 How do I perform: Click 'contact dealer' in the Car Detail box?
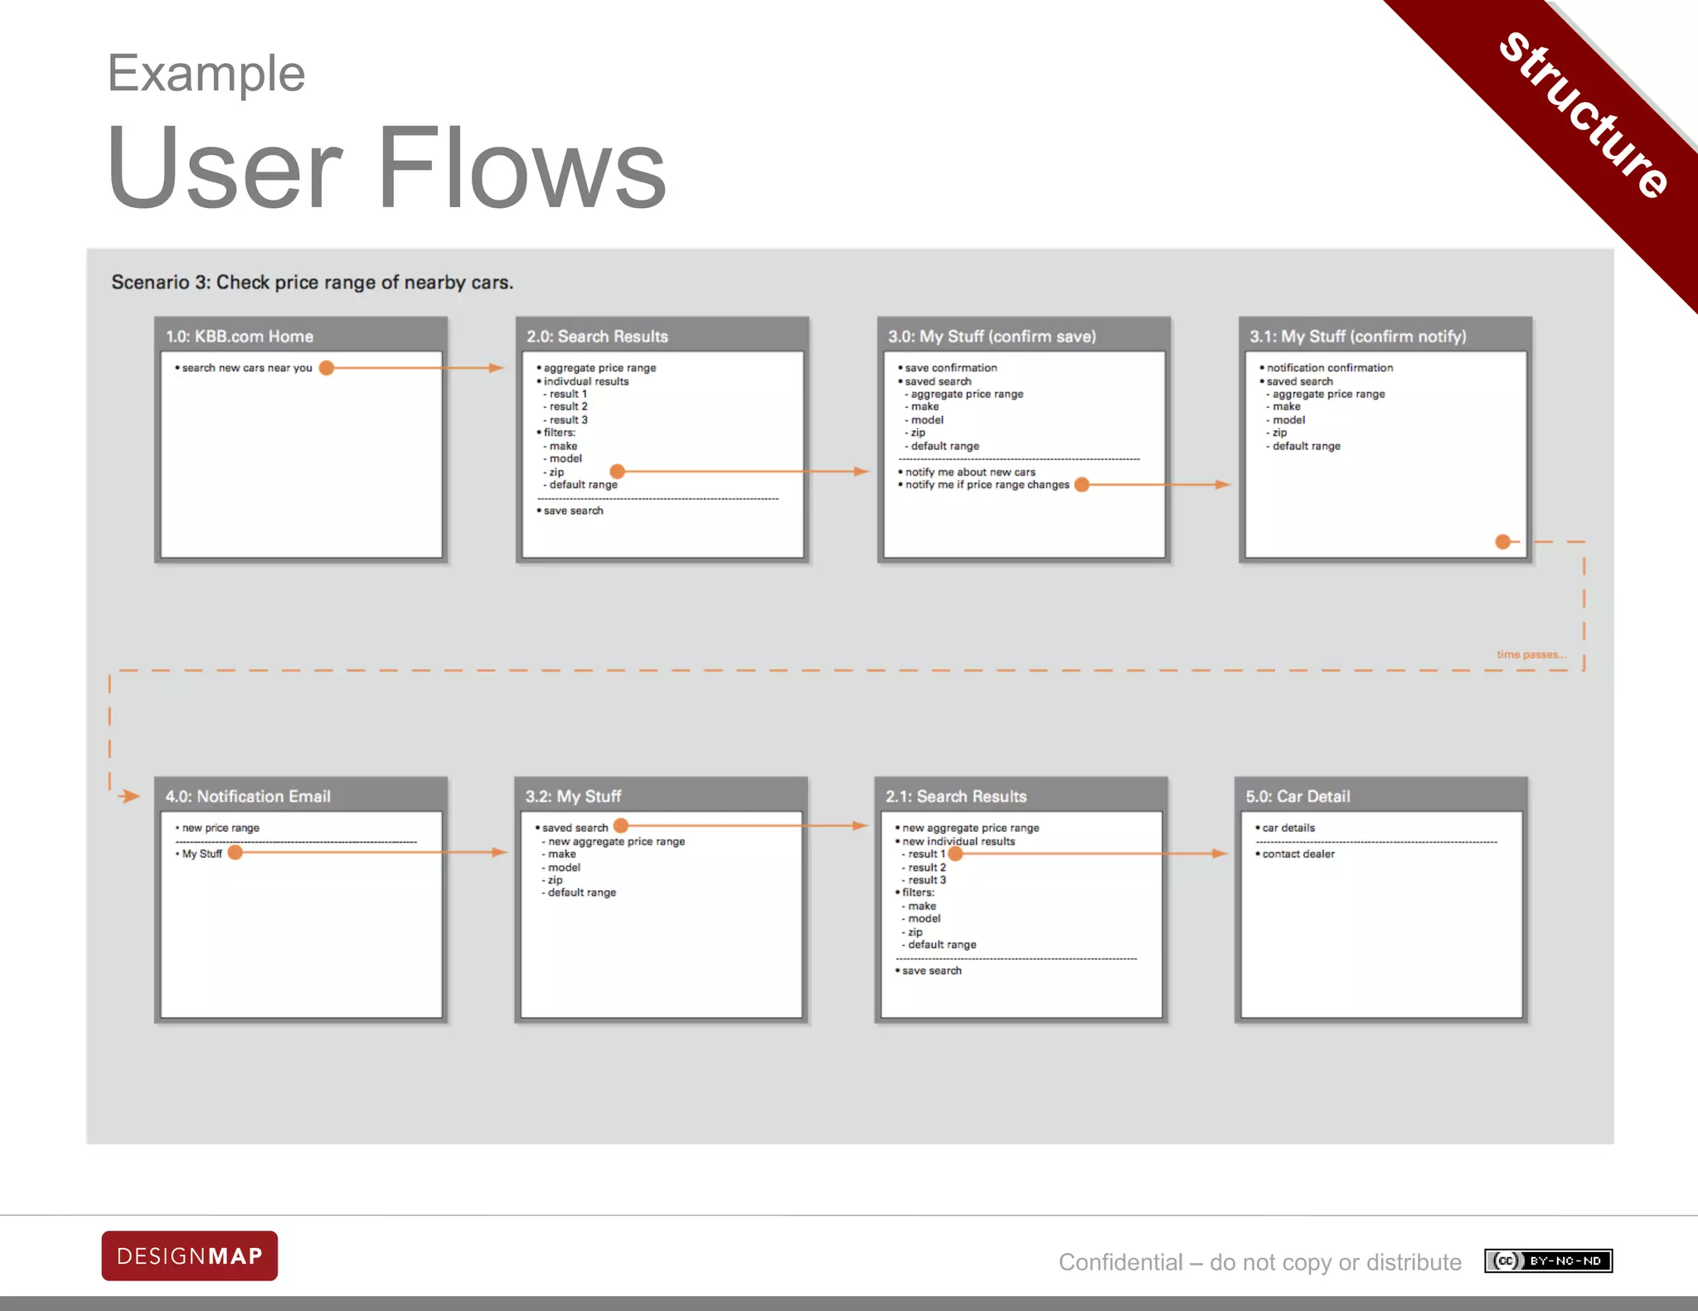(1298, 854)
